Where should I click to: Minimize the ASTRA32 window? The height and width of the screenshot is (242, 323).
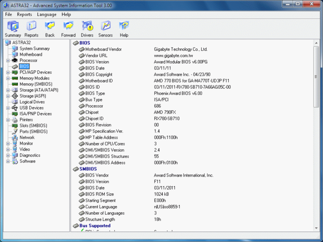[288, 4]
